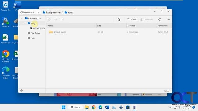The width and height of the screenshot is (198, 111).
Task: Create a new folder with toolbar icon
Action: click(119, 19)
